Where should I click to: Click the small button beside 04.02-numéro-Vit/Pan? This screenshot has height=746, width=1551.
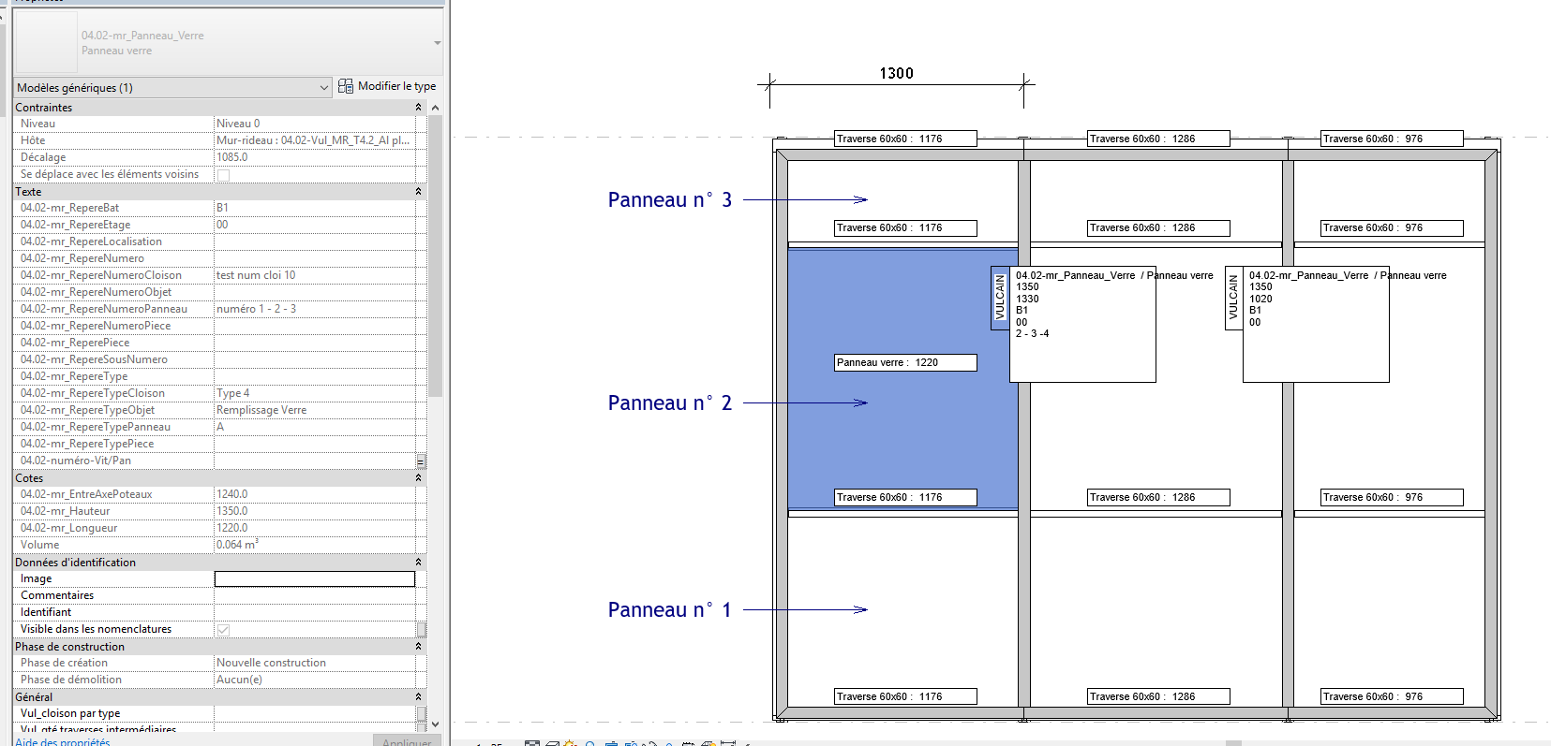pos(421,461)
